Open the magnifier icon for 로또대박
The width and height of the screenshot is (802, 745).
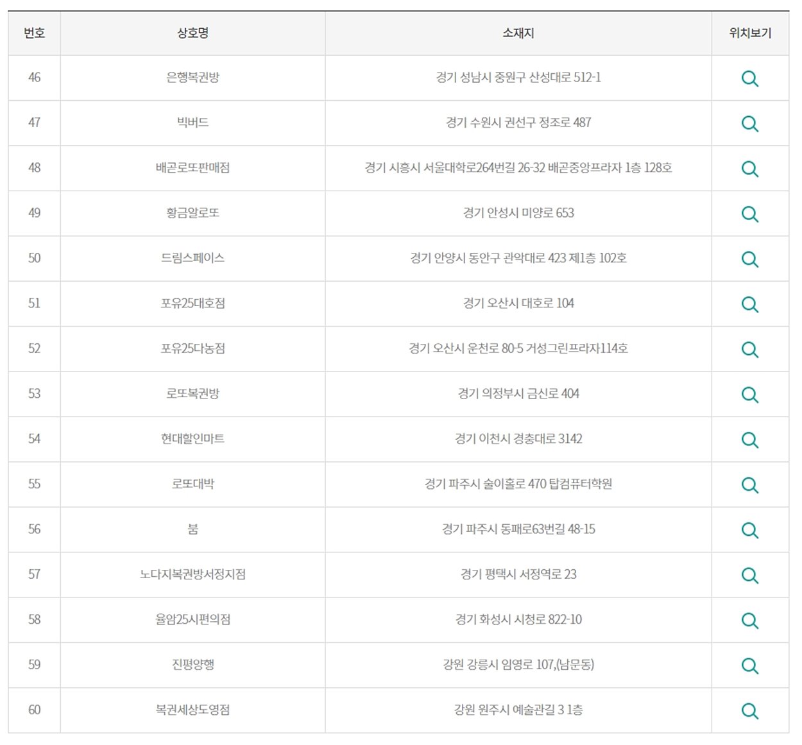749,484
